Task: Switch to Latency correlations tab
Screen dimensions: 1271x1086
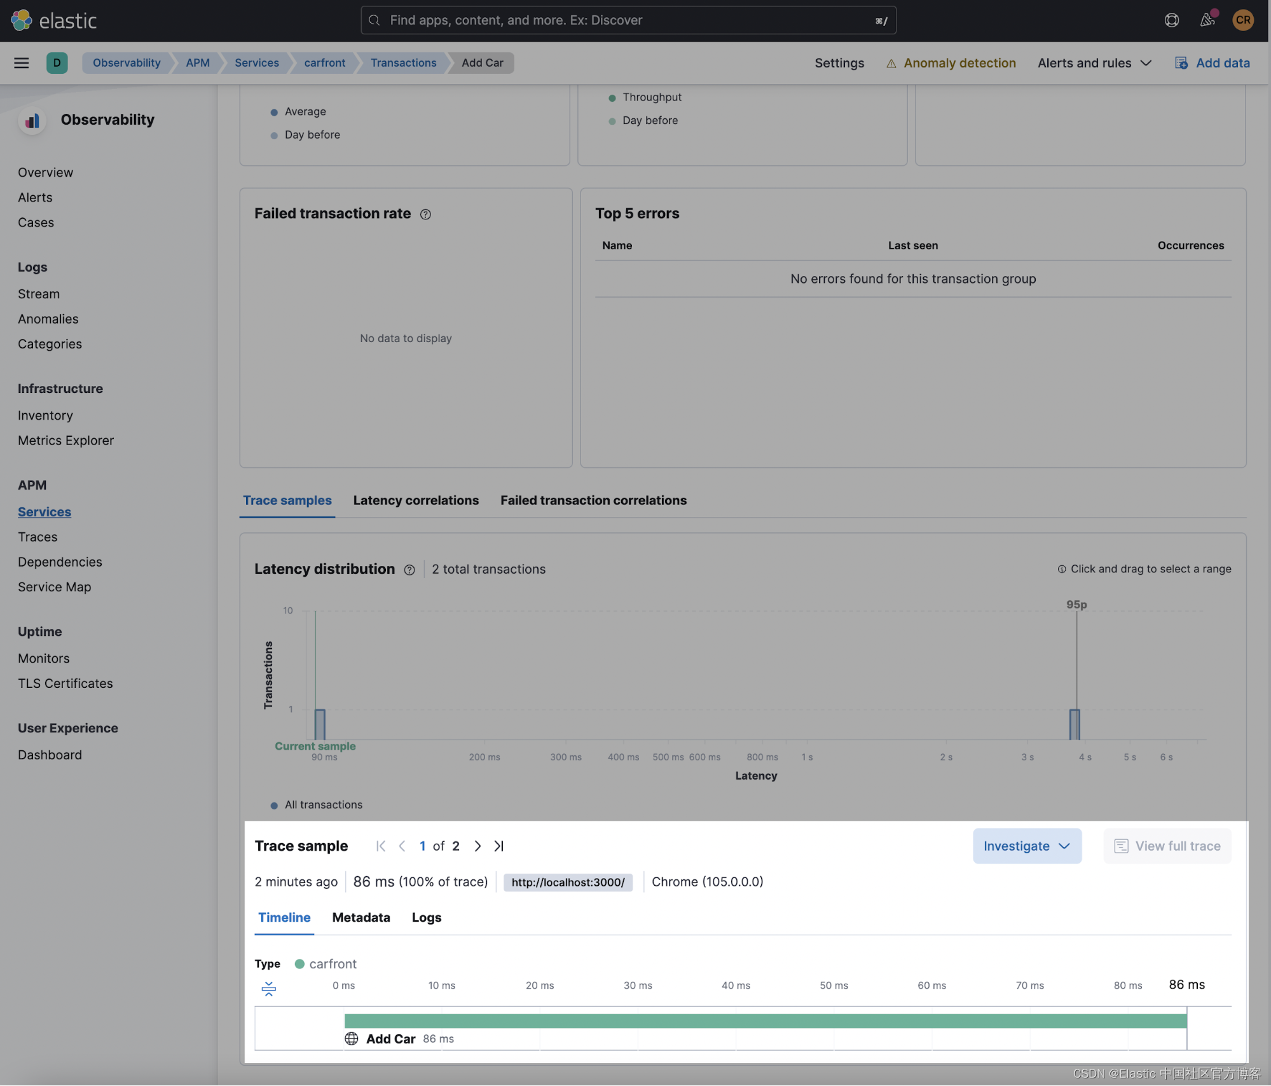Action: tap(416, 500)
